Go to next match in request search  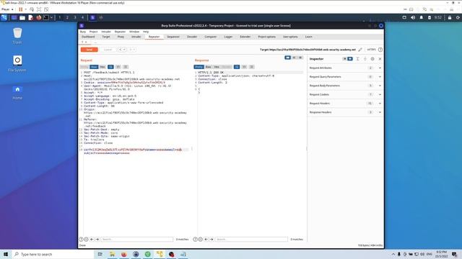pos(97,240)
